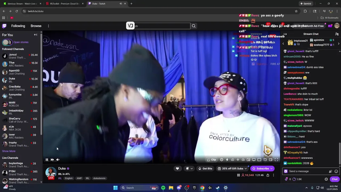Open chat settings gear
The width and height of the screenshot is (341, 192).
tap(326, 179)
